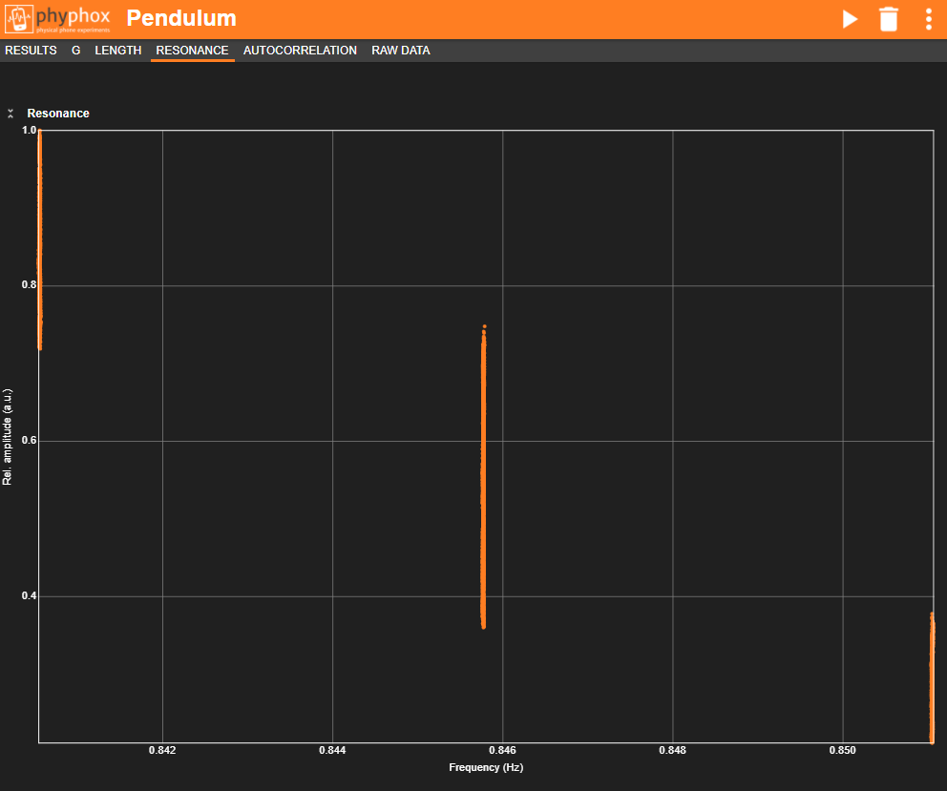Open the three-dot overflow menu
This screenshot has width=947, height=791.
click(929, 19)
